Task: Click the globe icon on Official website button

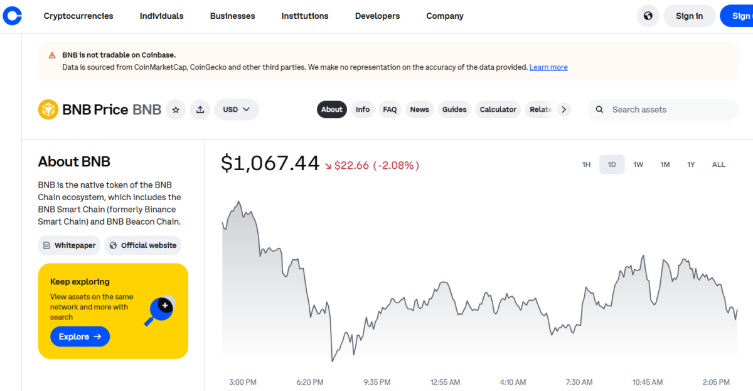Action: coord(114,245)
